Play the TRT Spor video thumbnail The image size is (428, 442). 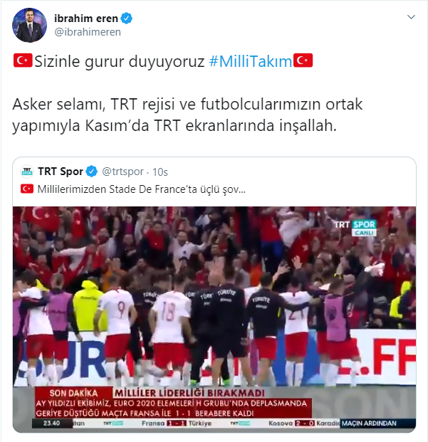(x=214, y=320)
